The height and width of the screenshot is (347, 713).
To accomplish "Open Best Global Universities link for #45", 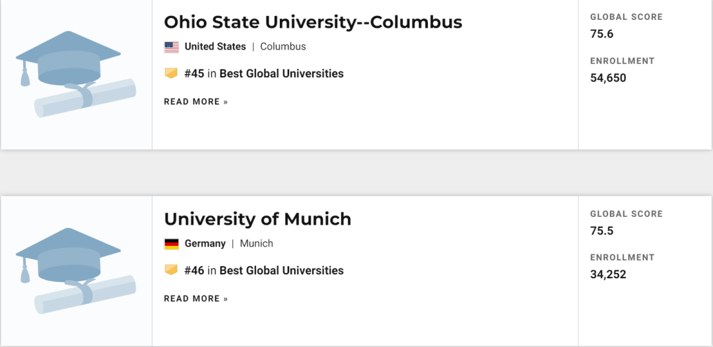I will click(281, 73).
